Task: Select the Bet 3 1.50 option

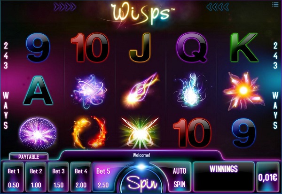Action: click(x=58, y=177)
